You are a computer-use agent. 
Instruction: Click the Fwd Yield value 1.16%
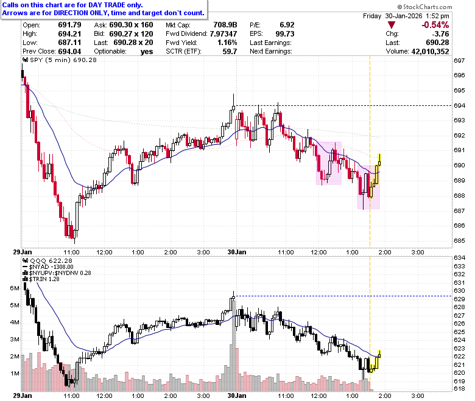click(227, 43)
